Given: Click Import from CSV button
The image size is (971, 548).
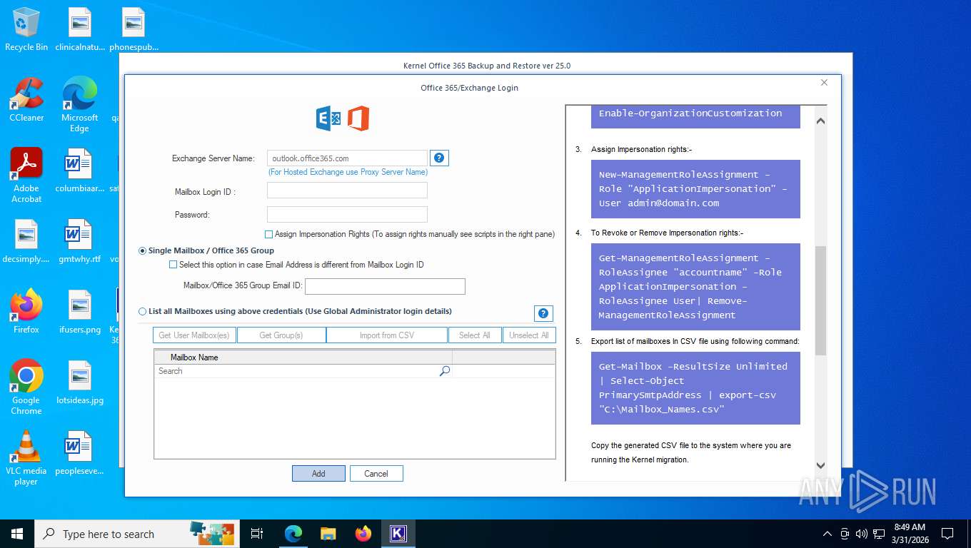Looking at the screenshot, I should (387, 335).
